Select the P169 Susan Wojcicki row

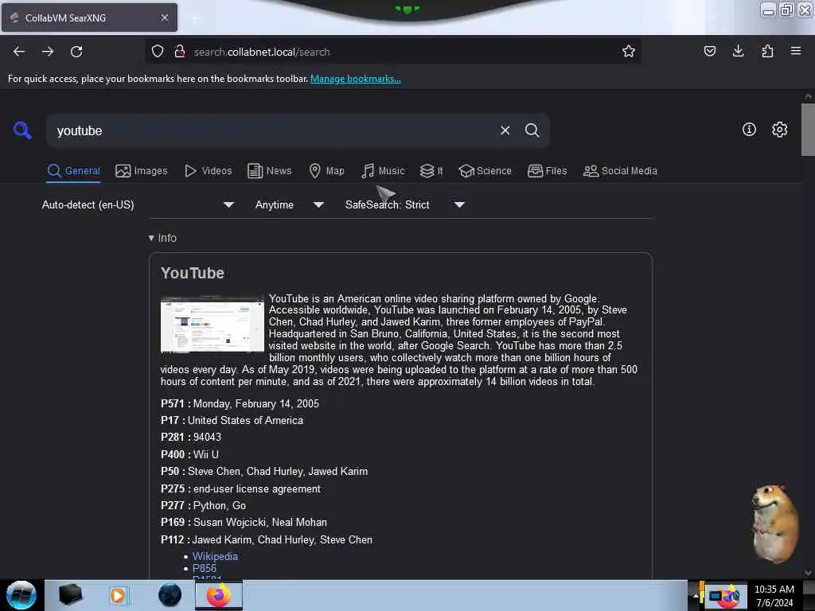[x=244, y=522]
